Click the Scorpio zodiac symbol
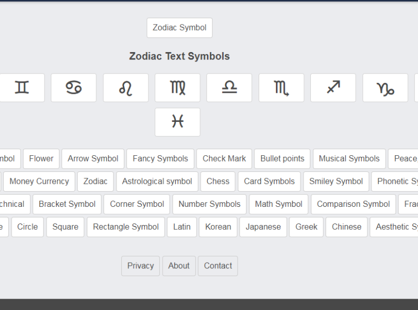Viewport: 418px width, 310px height. [281, 88]
